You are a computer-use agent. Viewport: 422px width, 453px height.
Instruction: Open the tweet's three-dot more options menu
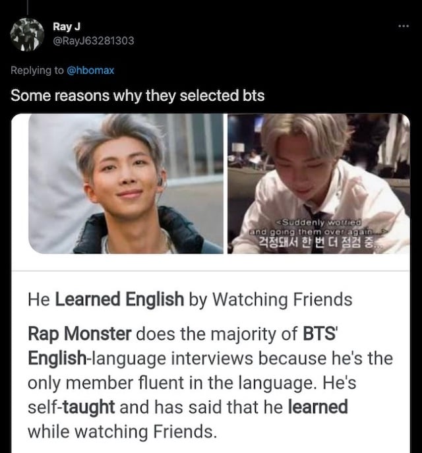[404, 26]
